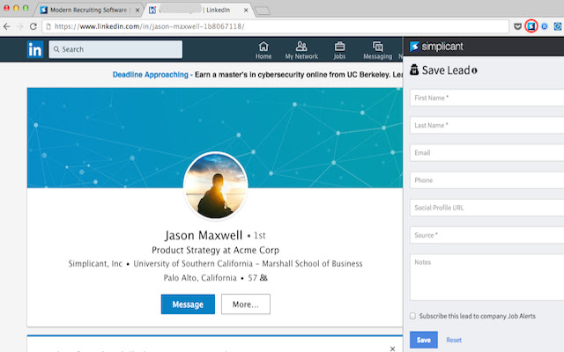564x352 pixels.
Task: Click the Reset link
Action: tap(454, 340)
